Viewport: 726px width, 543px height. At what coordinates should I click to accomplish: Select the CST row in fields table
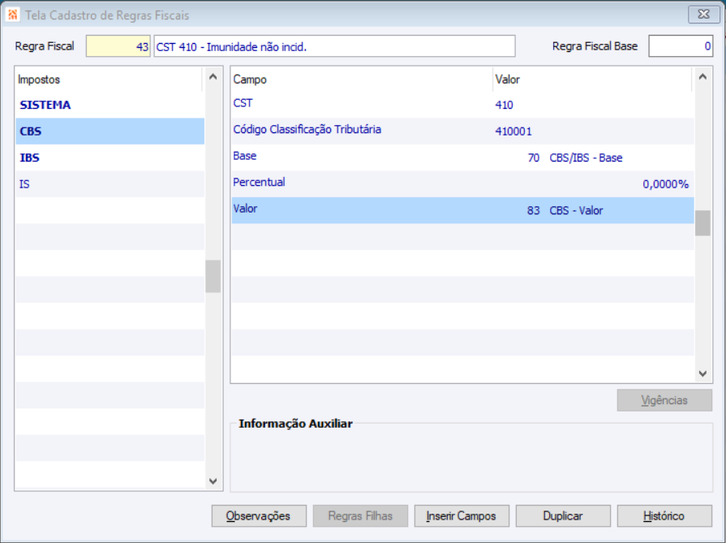click(462, 106)
